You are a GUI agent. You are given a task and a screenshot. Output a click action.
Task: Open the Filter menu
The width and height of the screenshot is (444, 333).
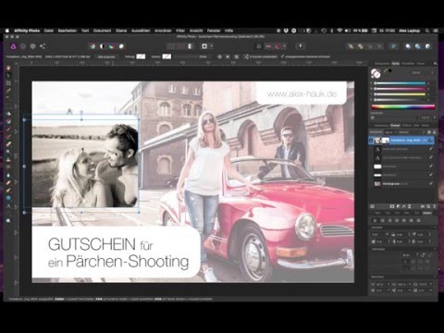[180, 31]
